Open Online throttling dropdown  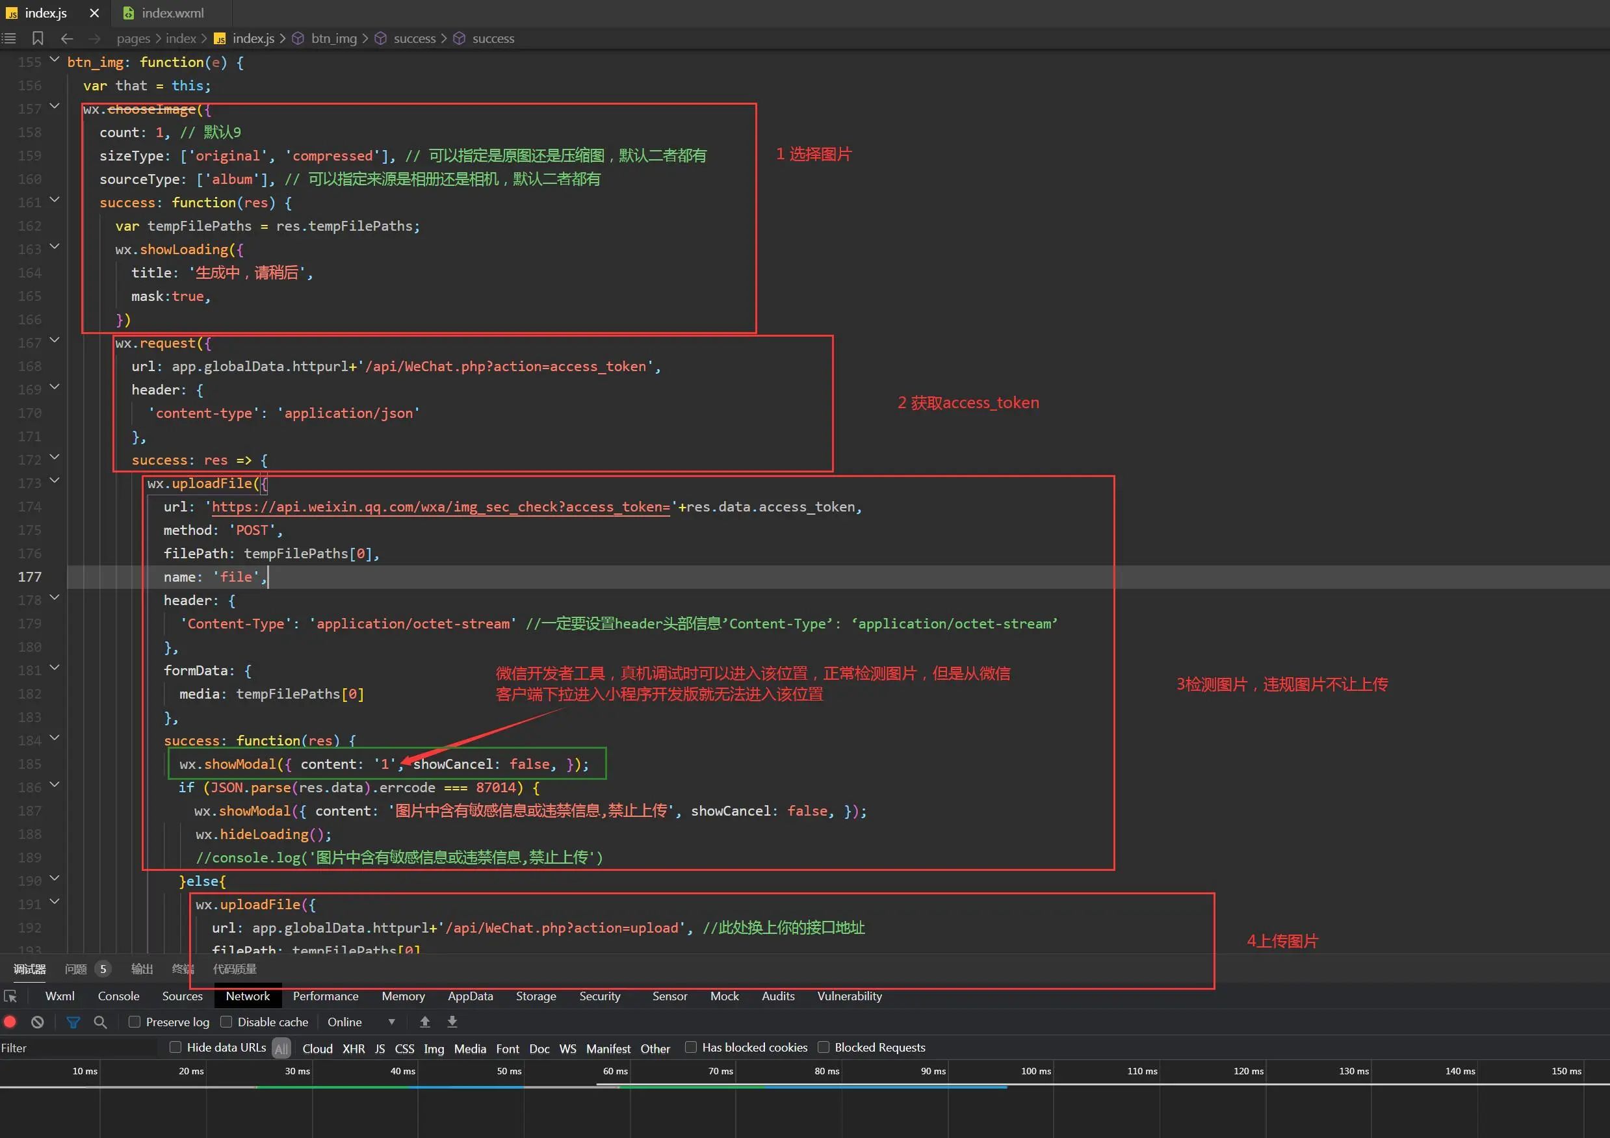pos(361,1022)
